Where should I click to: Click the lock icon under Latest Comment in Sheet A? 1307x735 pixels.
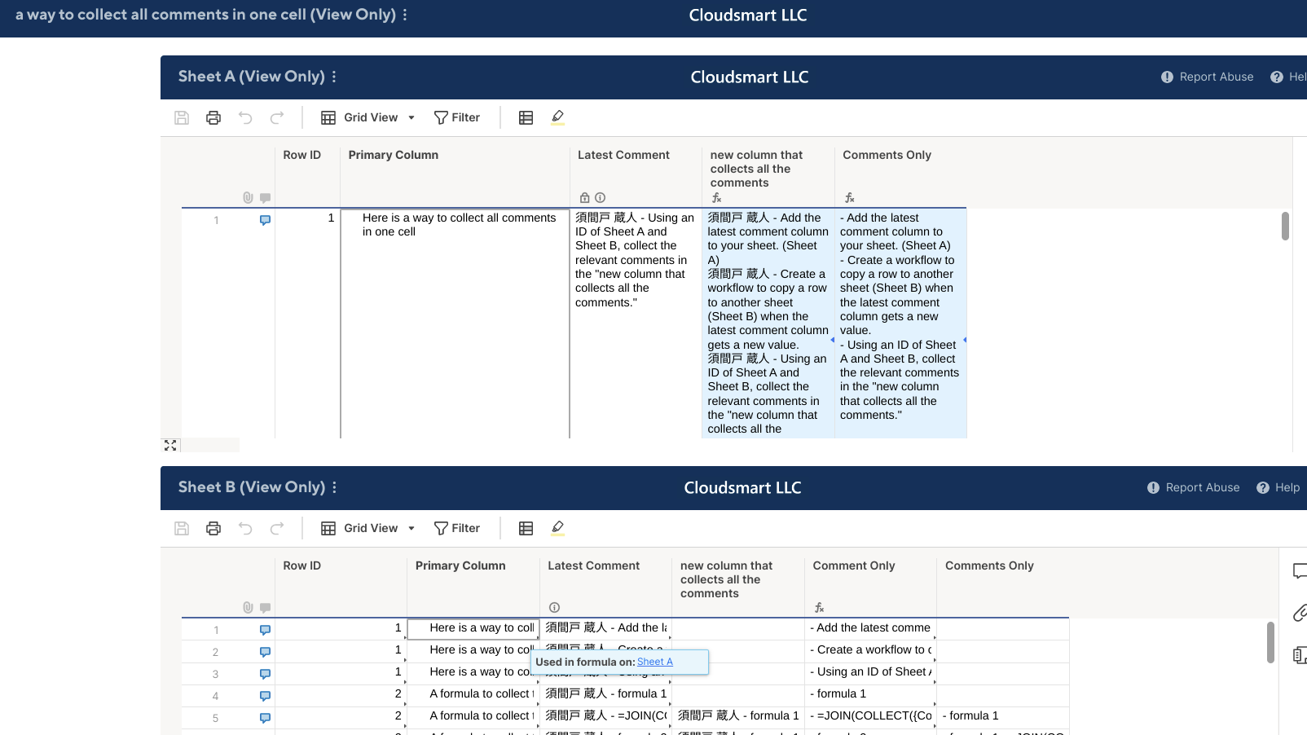[584, 197]
